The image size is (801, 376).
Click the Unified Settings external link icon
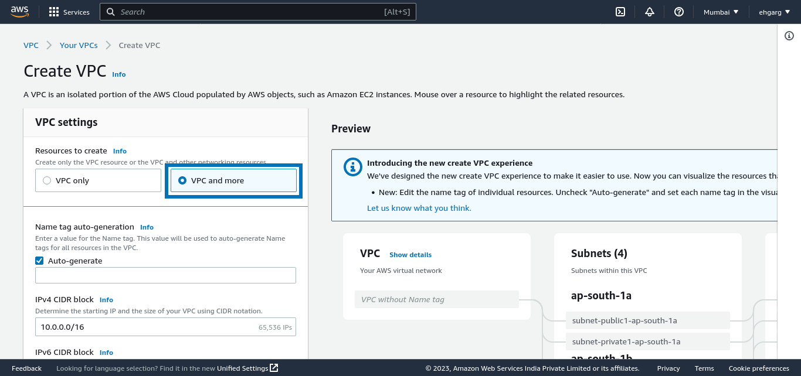point(274,368)
